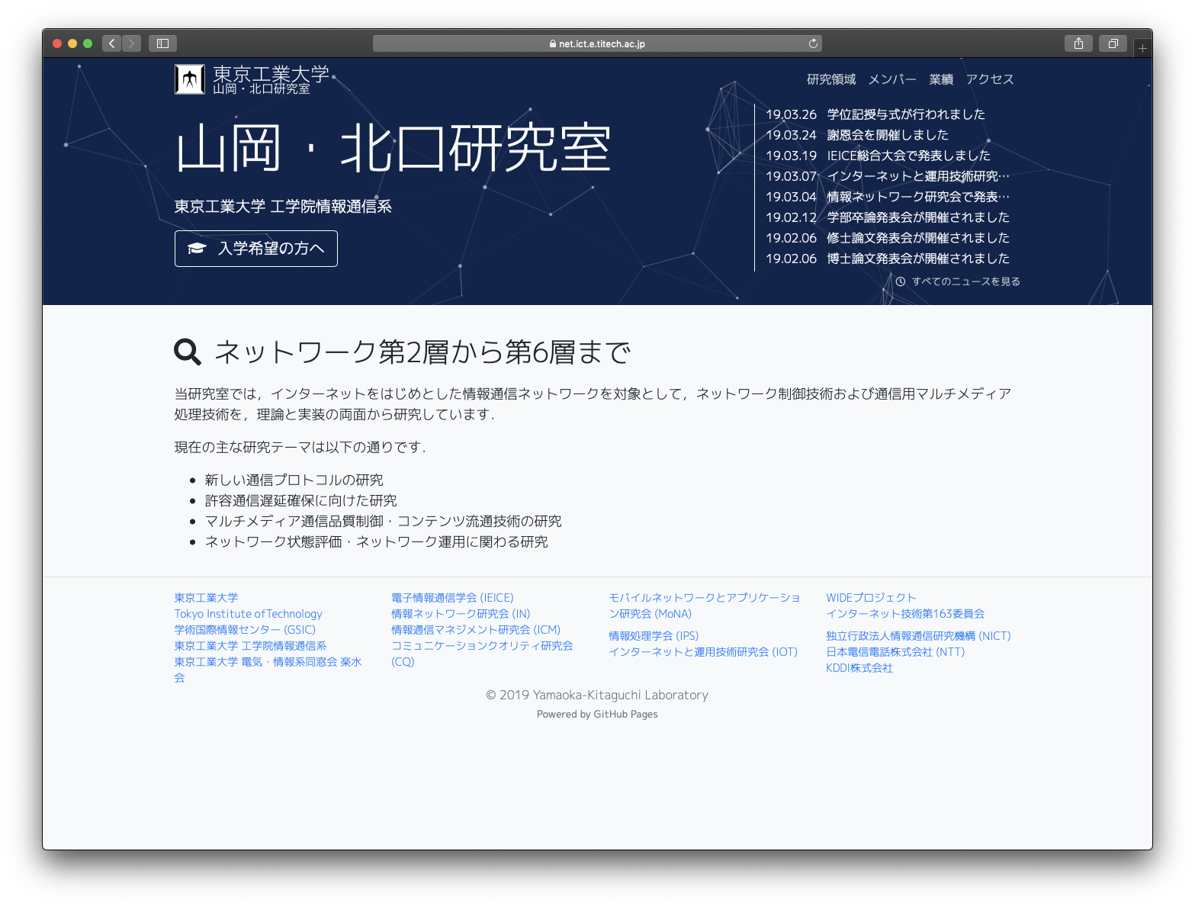The image size is (1195, 906).
Task: Open 電子情報通信学会 (IEICE) link
Action: click(x=452, y=598)
